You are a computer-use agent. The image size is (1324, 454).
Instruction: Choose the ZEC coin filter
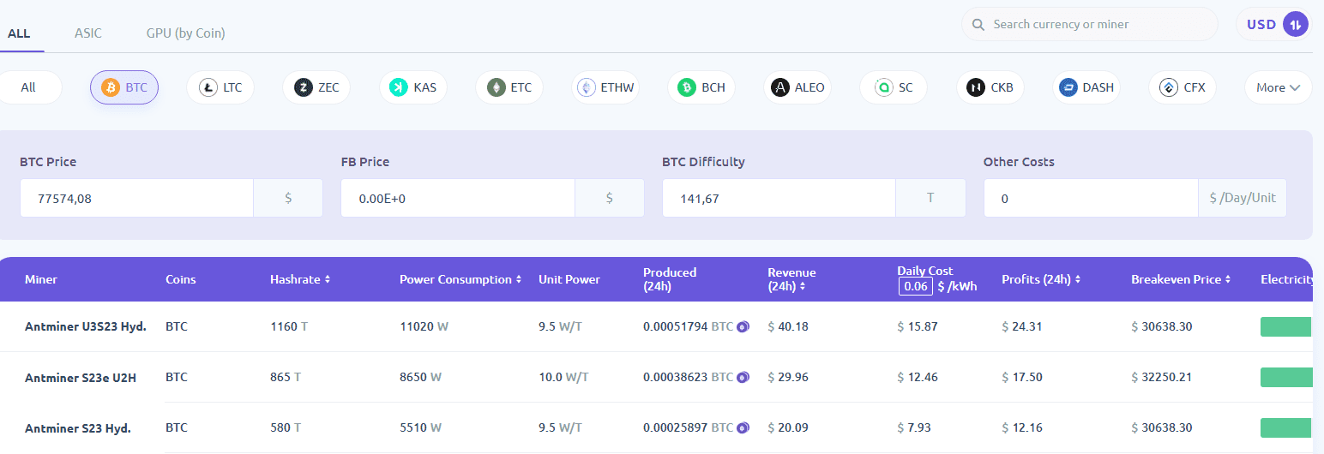pos(316,87)
